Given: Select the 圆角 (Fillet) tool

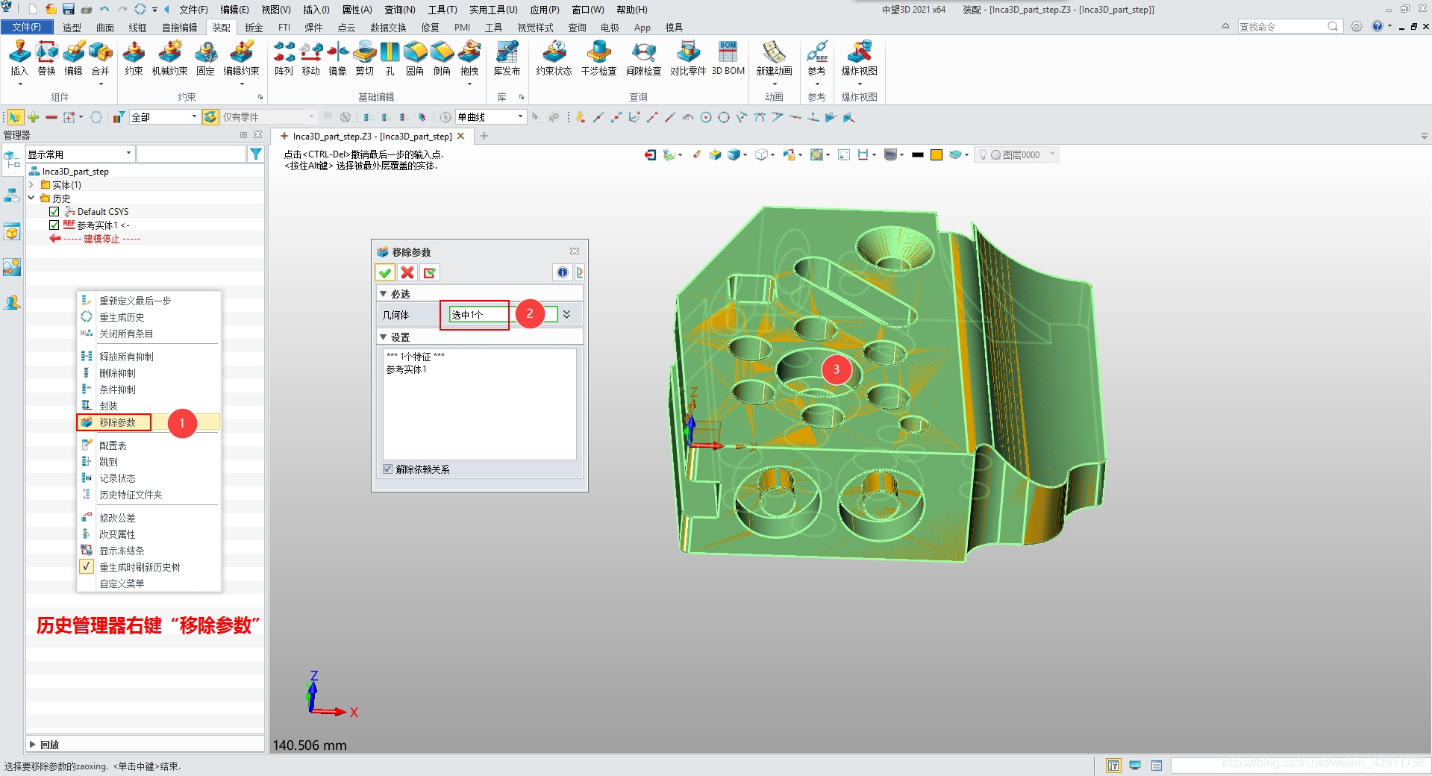Looking at the screenshot, I should point(415,58).
